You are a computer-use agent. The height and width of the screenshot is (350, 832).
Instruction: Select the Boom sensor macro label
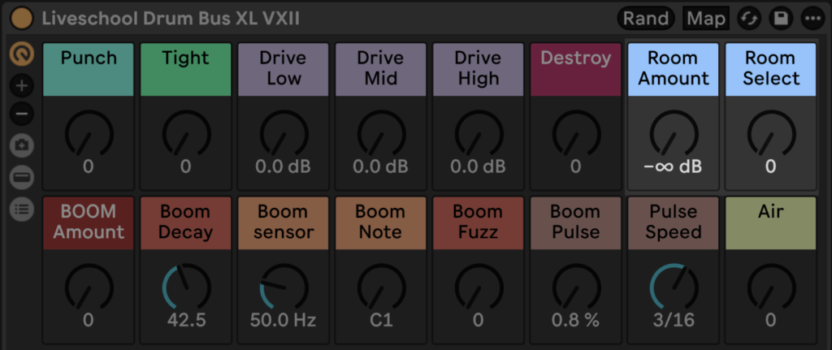(284, 223)
